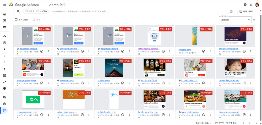
Task: Go to Home in sidebar
Action: click(4, 14)
